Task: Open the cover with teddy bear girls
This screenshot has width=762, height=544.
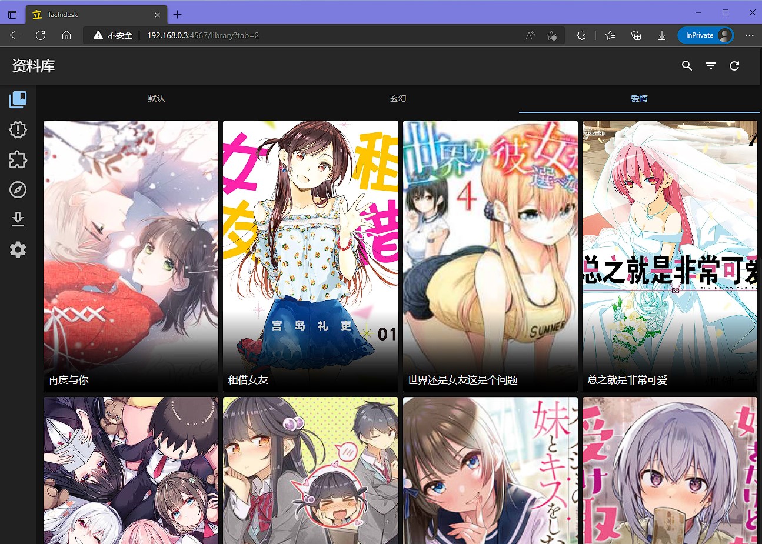Action: click(131, 470)
